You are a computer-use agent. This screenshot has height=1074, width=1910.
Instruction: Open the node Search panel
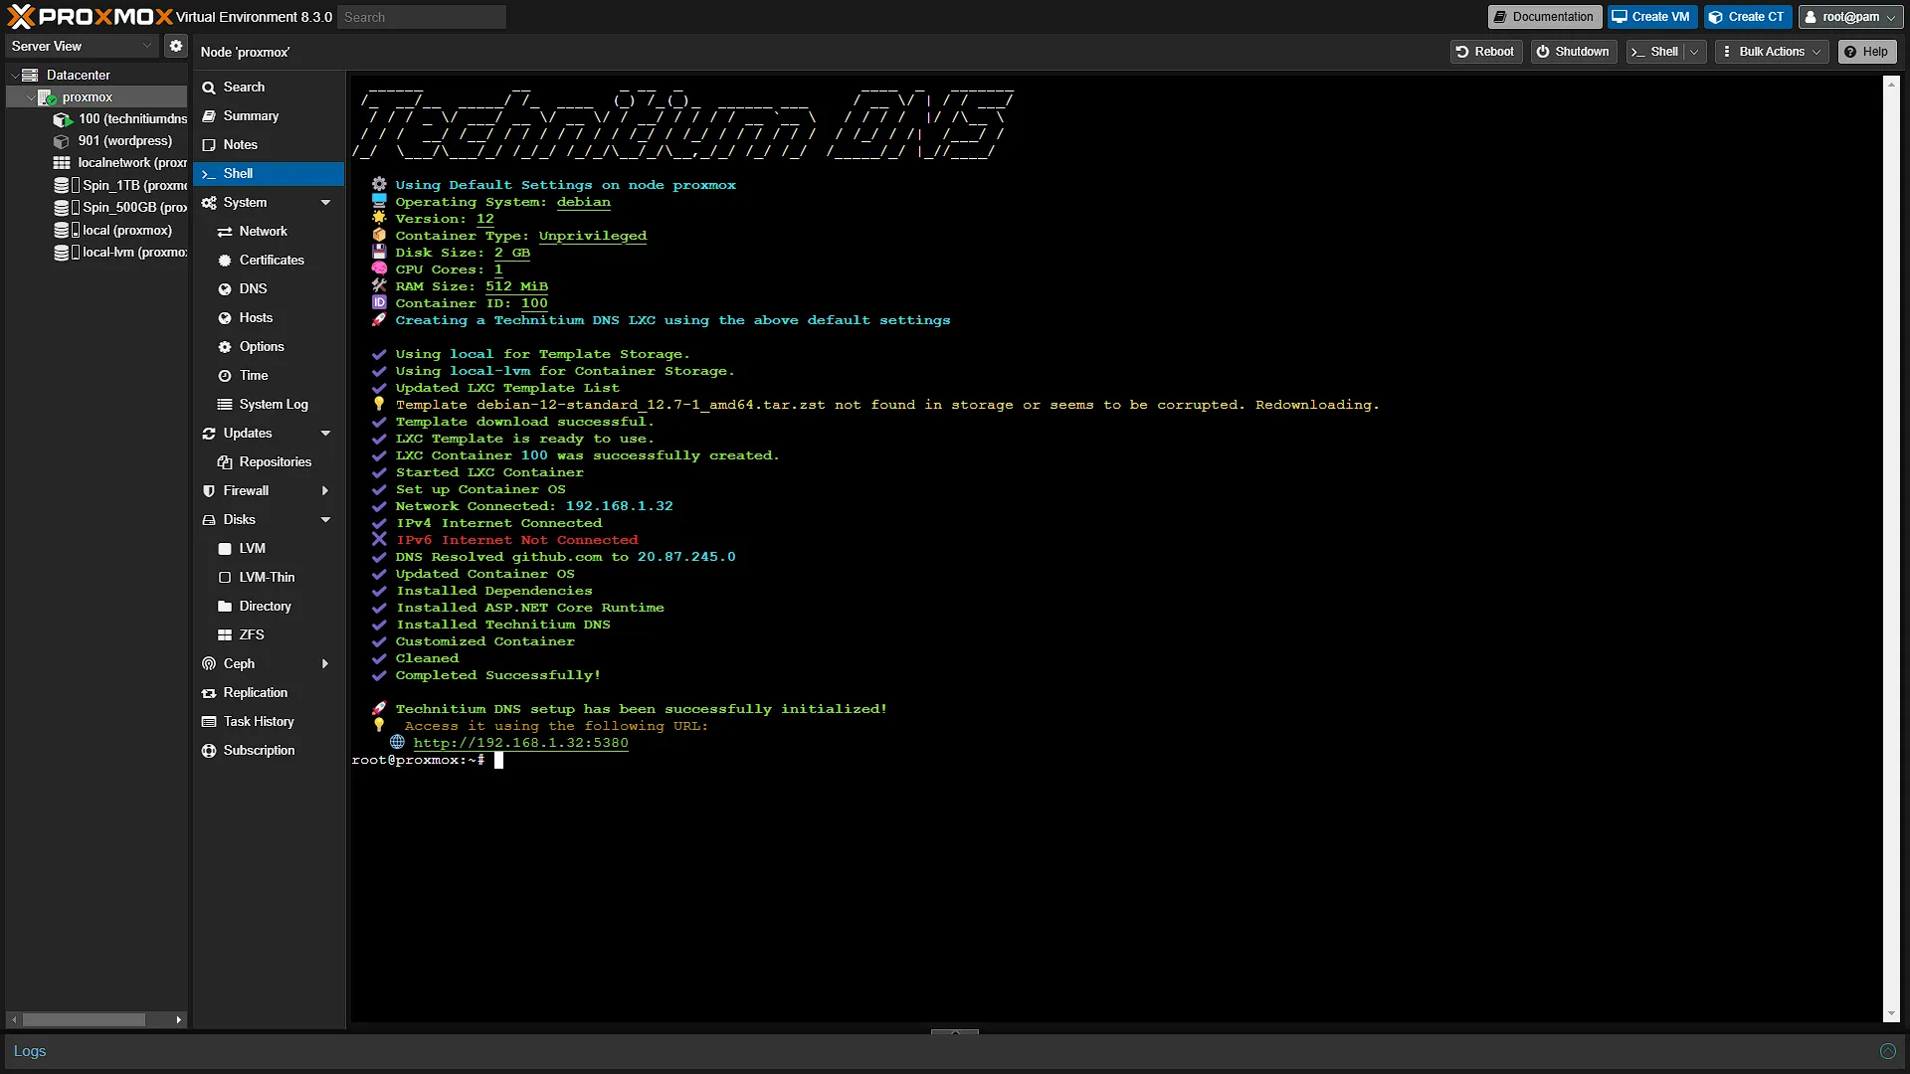(x=269, y=88)
